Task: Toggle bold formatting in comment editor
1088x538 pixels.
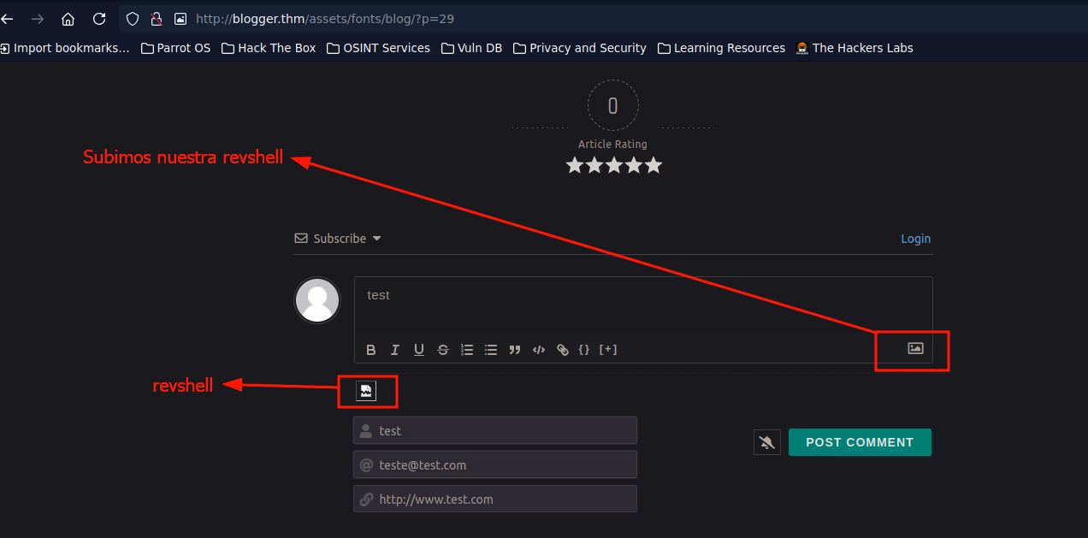Action: pyautogui.click(x=371, y=350)
